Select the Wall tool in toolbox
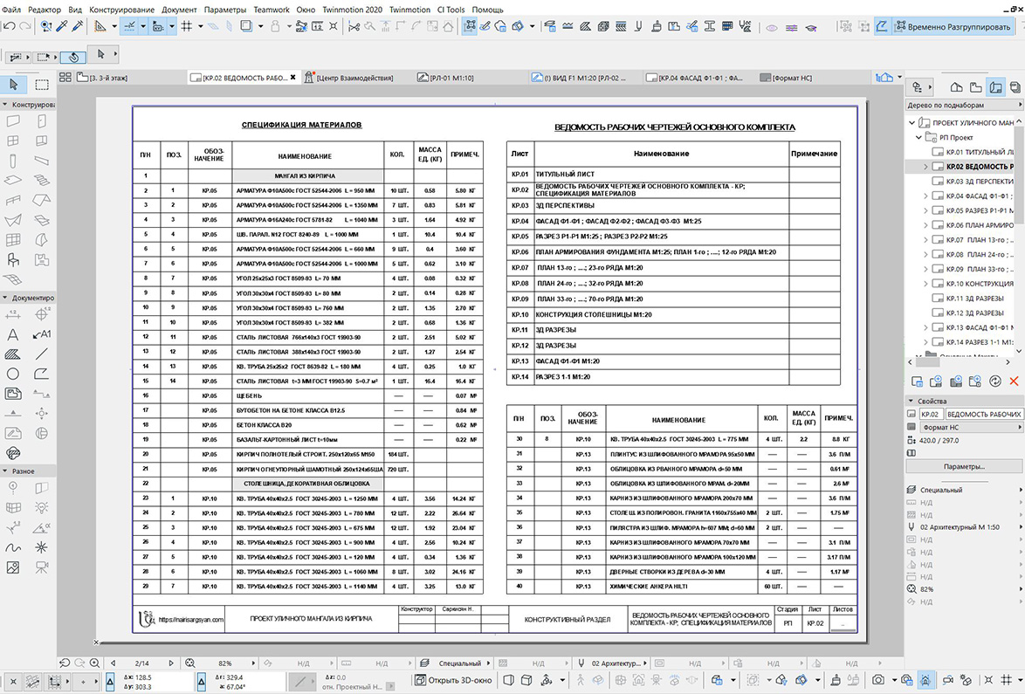This screenshot has height=694, width=1025. [x=12, y=121]
